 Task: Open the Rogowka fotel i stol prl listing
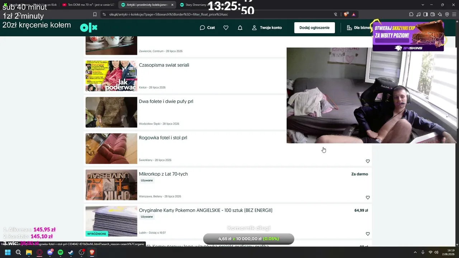pos(163,138)
